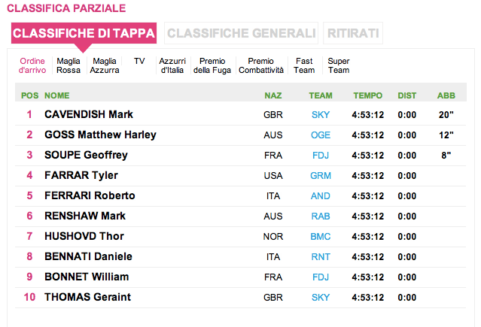481x327 pixels.
Task: View Azzurri d'Italia ranking
Action: 172,65
